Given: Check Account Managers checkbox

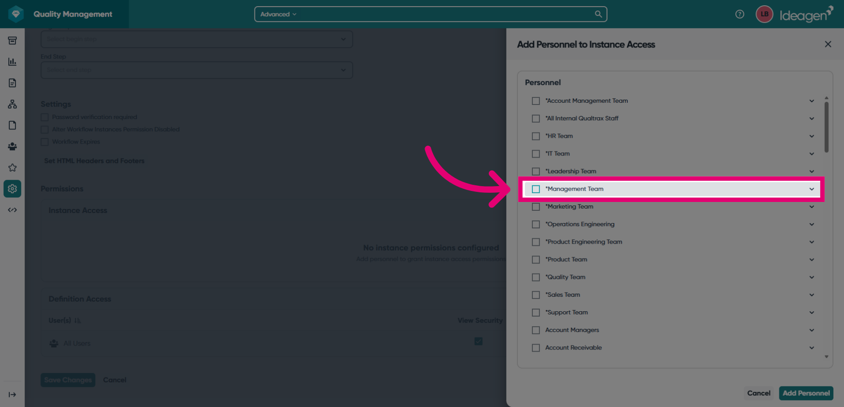Looking at the screenshot, I should 536,330.
